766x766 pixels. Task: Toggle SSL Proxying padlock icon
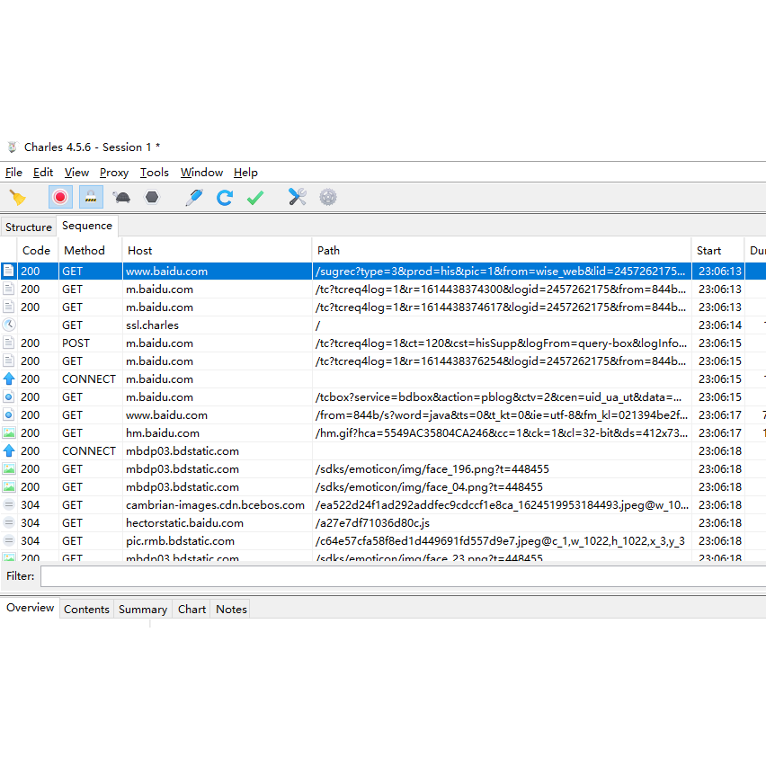click(x=91, y=198)
